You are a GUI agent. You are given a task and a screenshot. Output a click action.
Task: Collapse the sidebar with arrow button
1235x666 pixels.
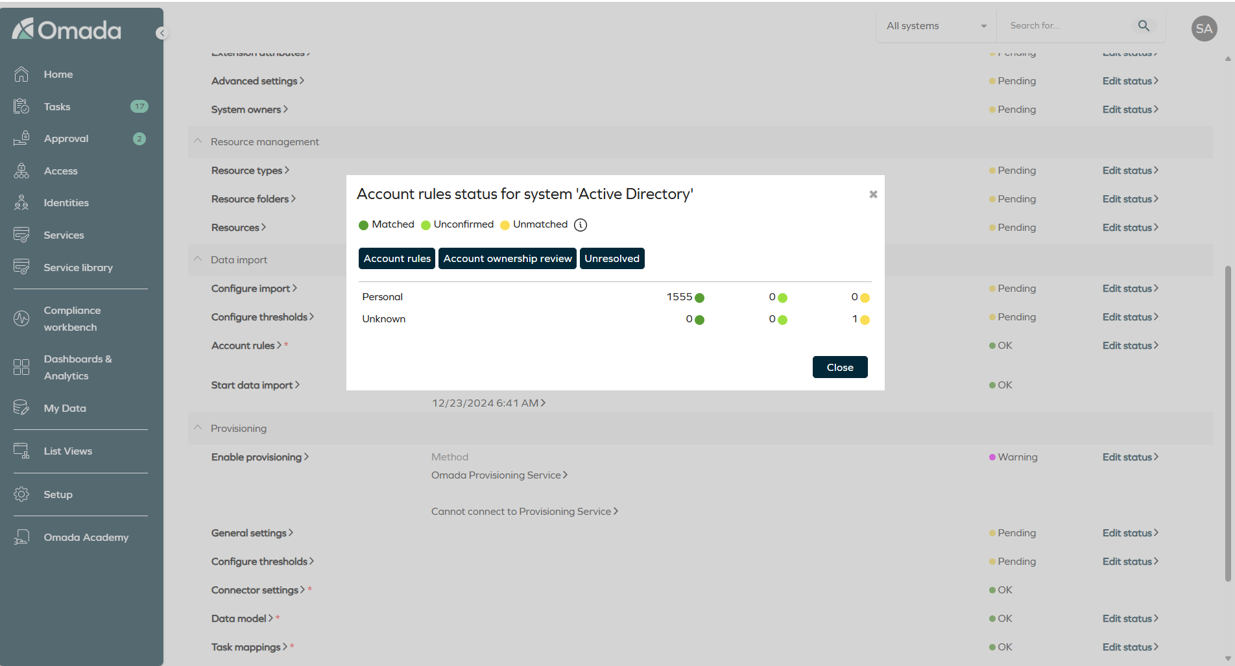(x=162, y=33)
